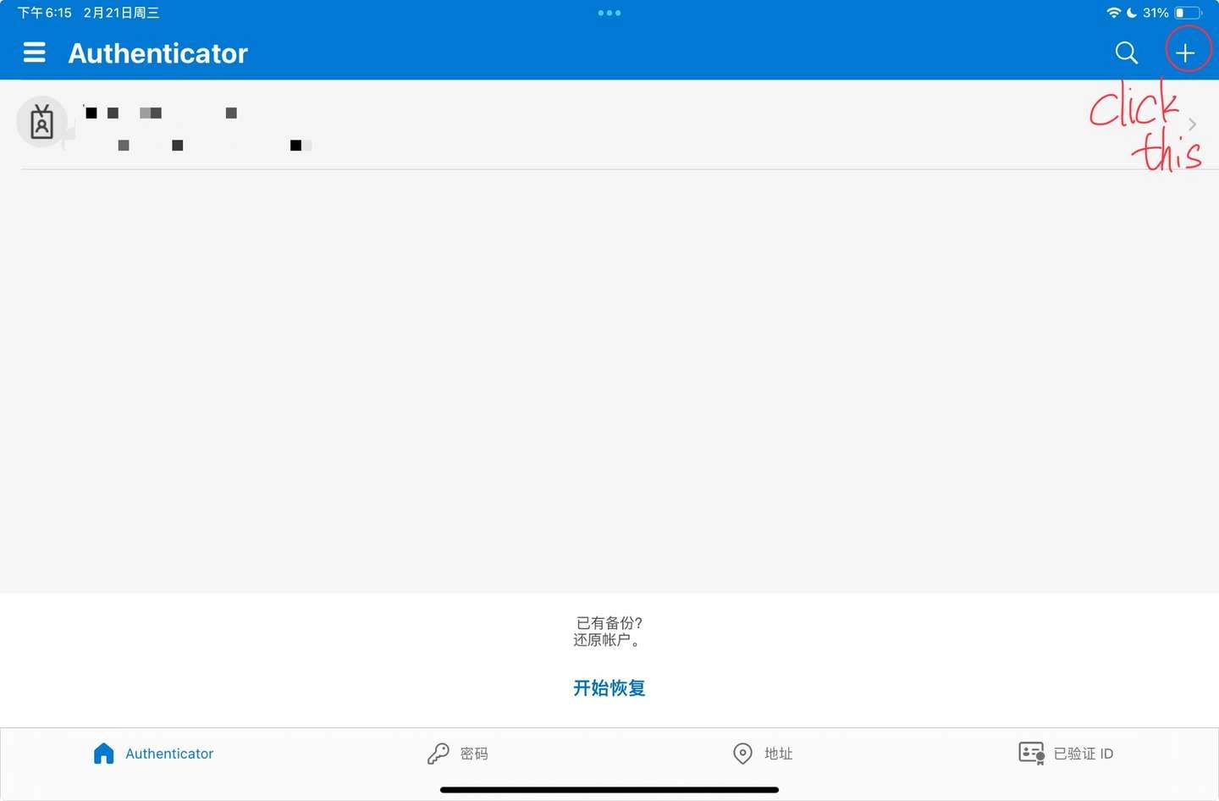
Task: Tap the home indicator bar
Action: pyautogui.click(x=609, y=790)
